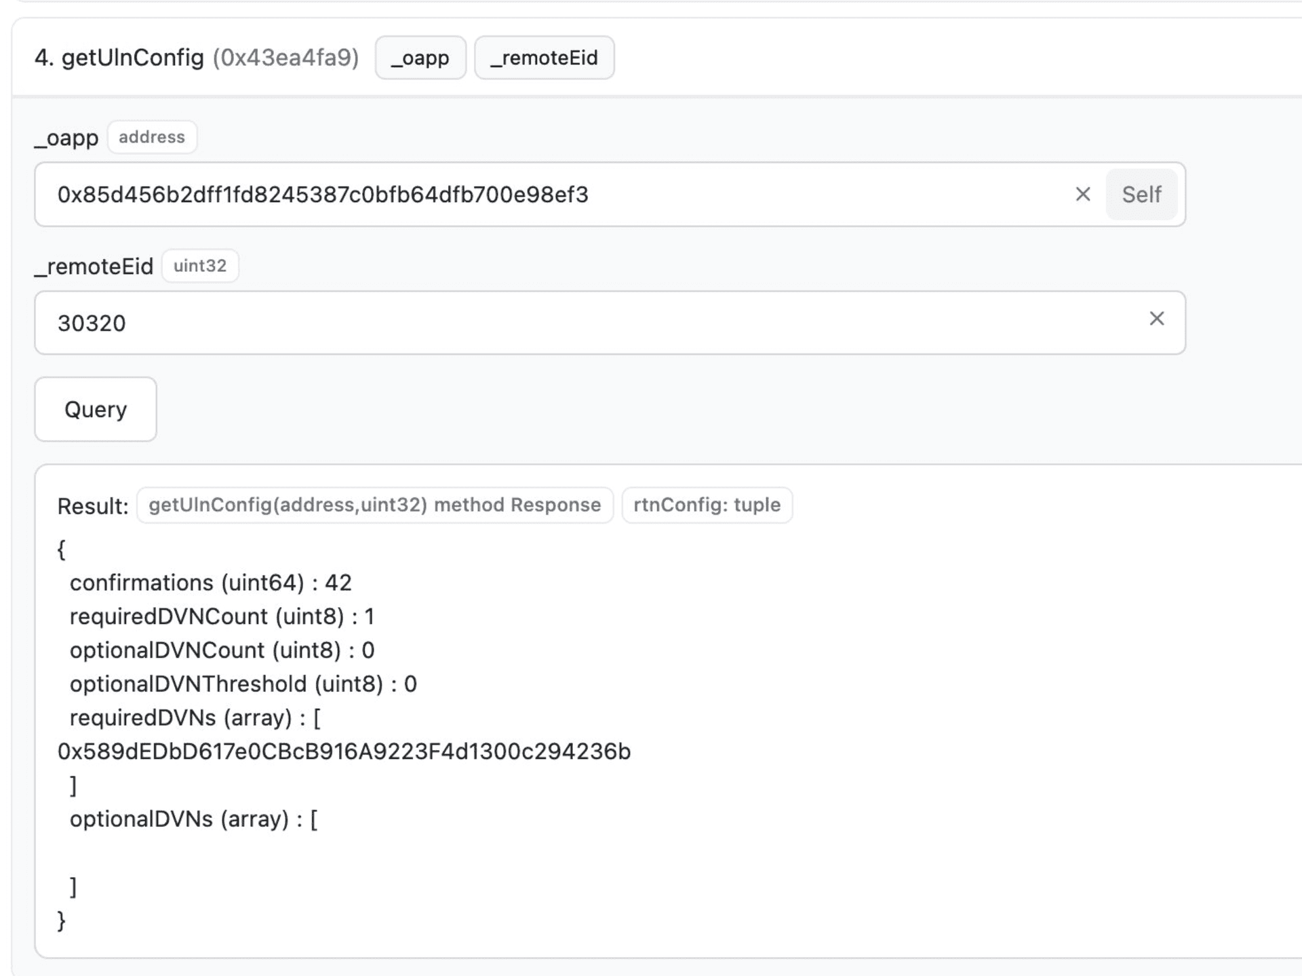Screen dimensions: 1302x976
Task: Click the confirmations (uint64) result line
Action: click(x=210, y=583)
